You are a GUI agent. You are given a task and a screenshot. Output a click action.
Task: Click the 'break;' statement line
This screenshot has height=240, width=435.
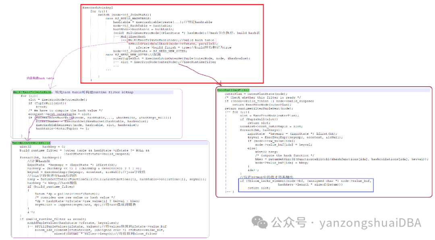pos(41,107)
